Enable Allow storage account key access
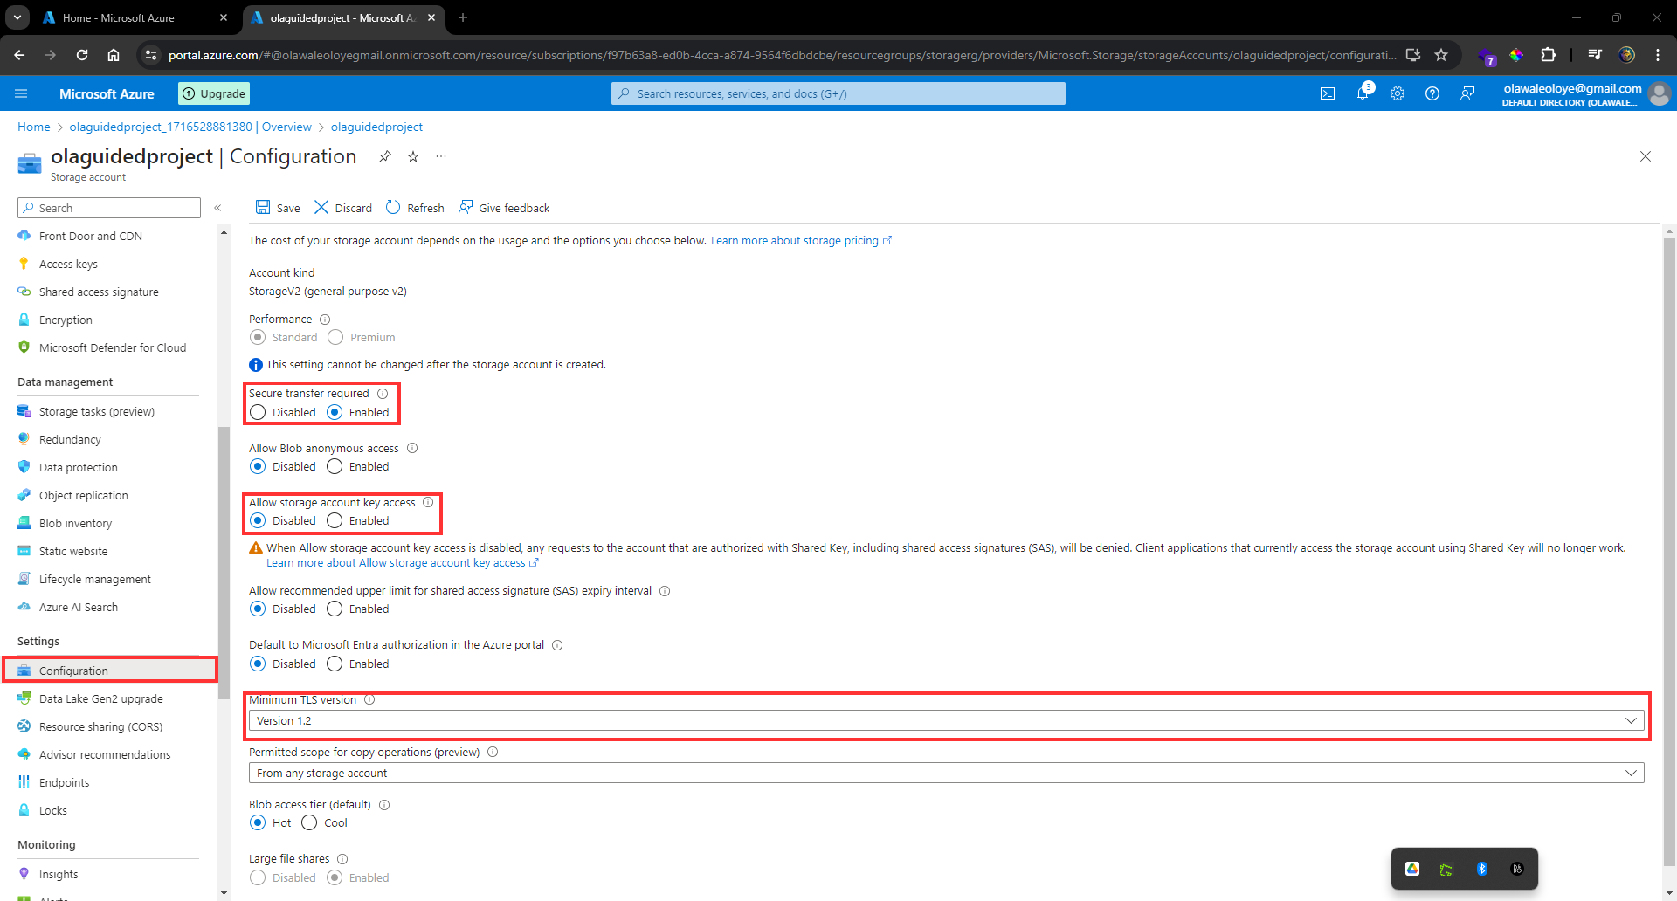Image resolution: width=1677 pixels, height=901 pixels. 335,521
